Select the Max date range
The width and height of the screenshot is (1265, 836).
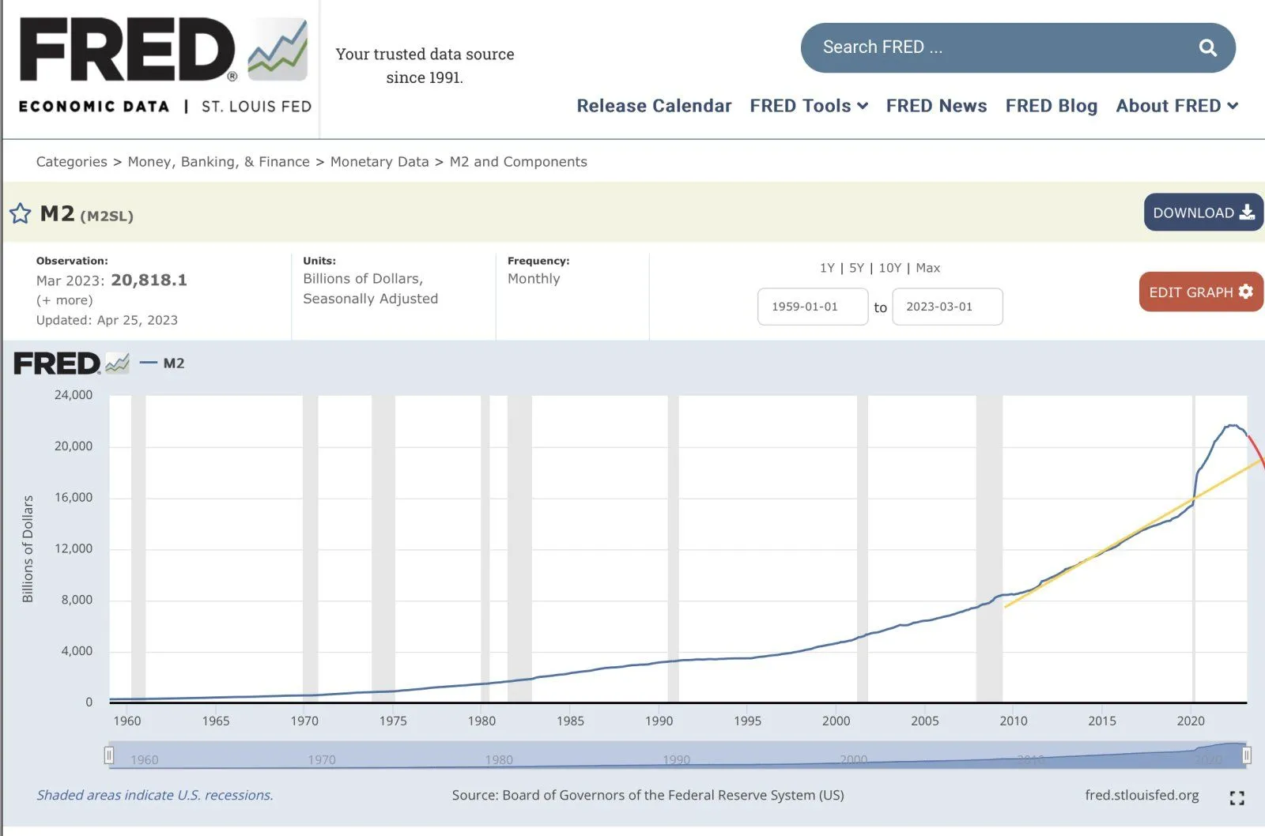tap(927, 268)
